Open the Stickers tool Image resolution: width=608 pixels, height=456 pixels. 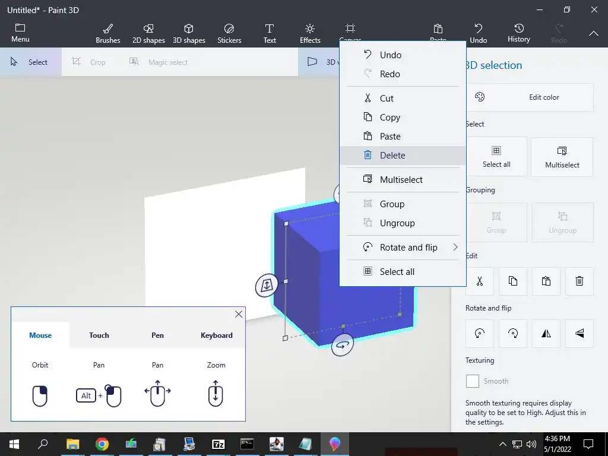[x=229, y=33]
